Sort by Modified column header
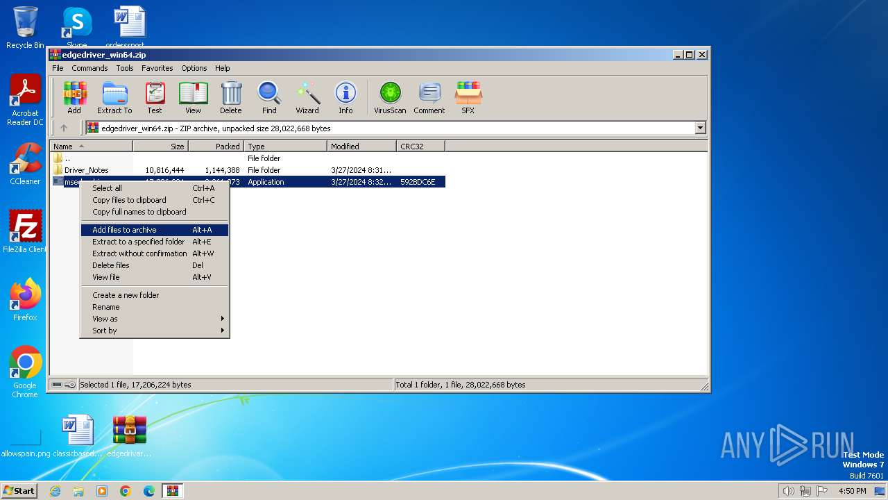Viewport: 888px width, 500px height. 362,147
